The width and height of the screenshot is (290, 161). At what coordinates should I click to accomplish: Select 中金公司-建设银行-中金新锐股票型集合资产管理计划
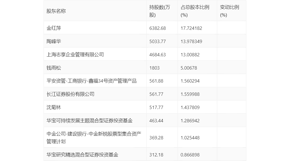(x=94, y=138)
